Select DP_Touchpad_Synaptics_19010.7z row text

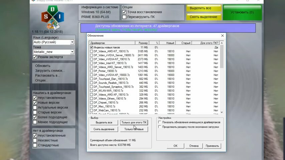[x=113, y=87]
